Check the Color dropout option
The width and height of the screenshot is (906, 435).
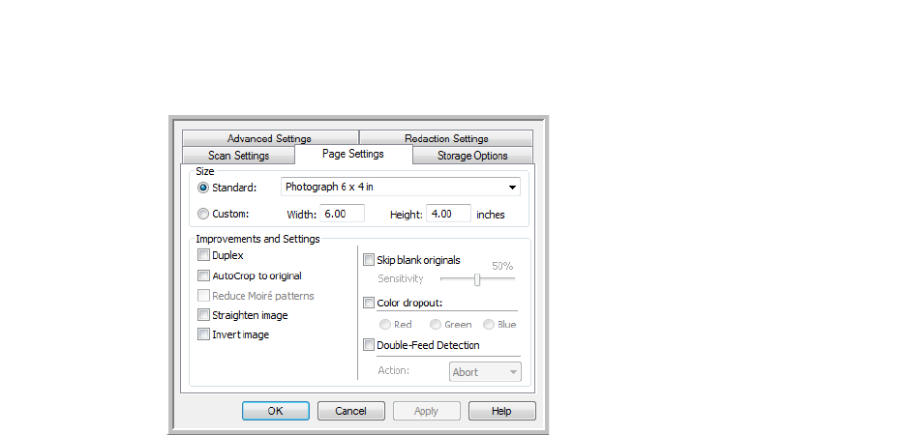coord(369,303)
